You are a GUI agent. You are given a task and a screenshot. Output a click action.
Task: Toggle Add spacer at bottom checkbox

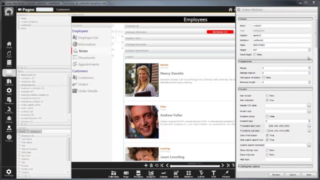point(263,77)
